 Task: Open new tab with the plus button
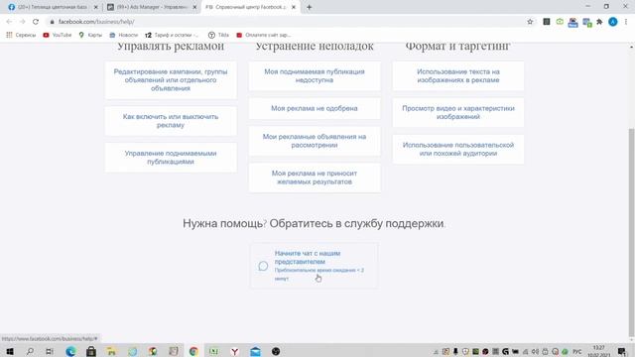(x=309, y=7)
